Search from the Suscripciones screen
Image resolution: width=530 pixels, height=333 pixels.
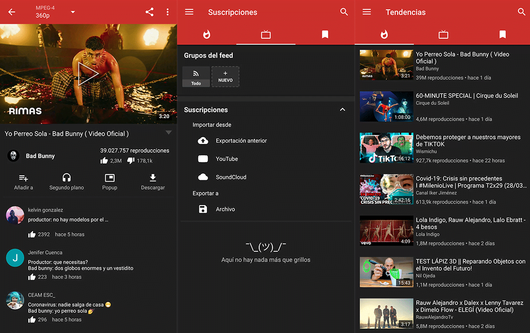(344, 12)
